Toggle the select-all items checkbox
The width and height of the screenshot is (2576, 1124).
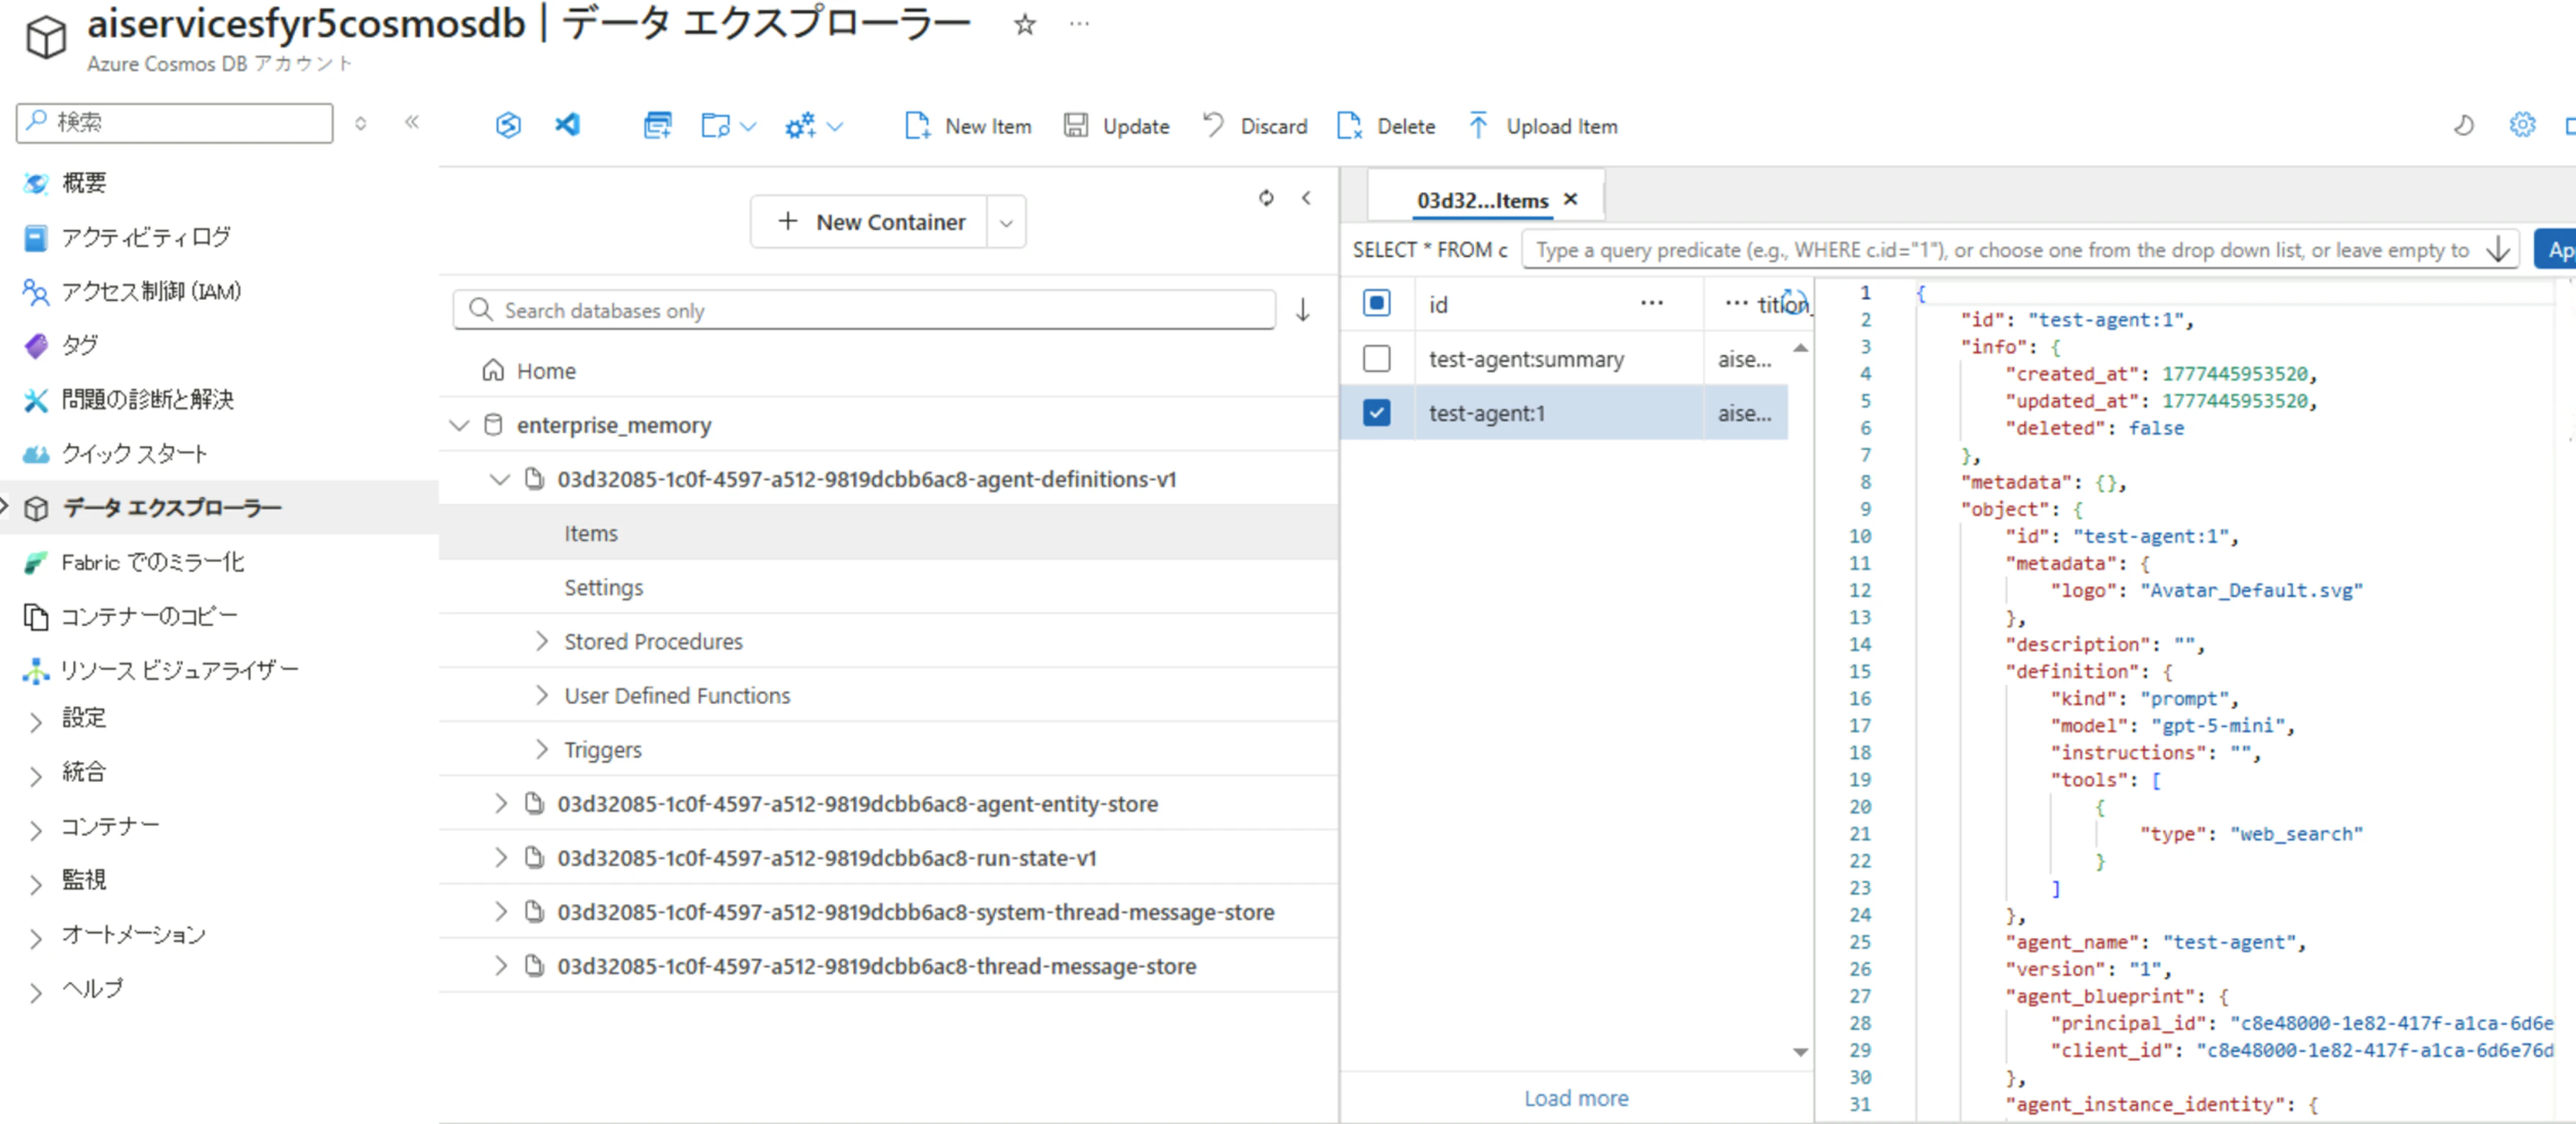[x=1377, y=303]
